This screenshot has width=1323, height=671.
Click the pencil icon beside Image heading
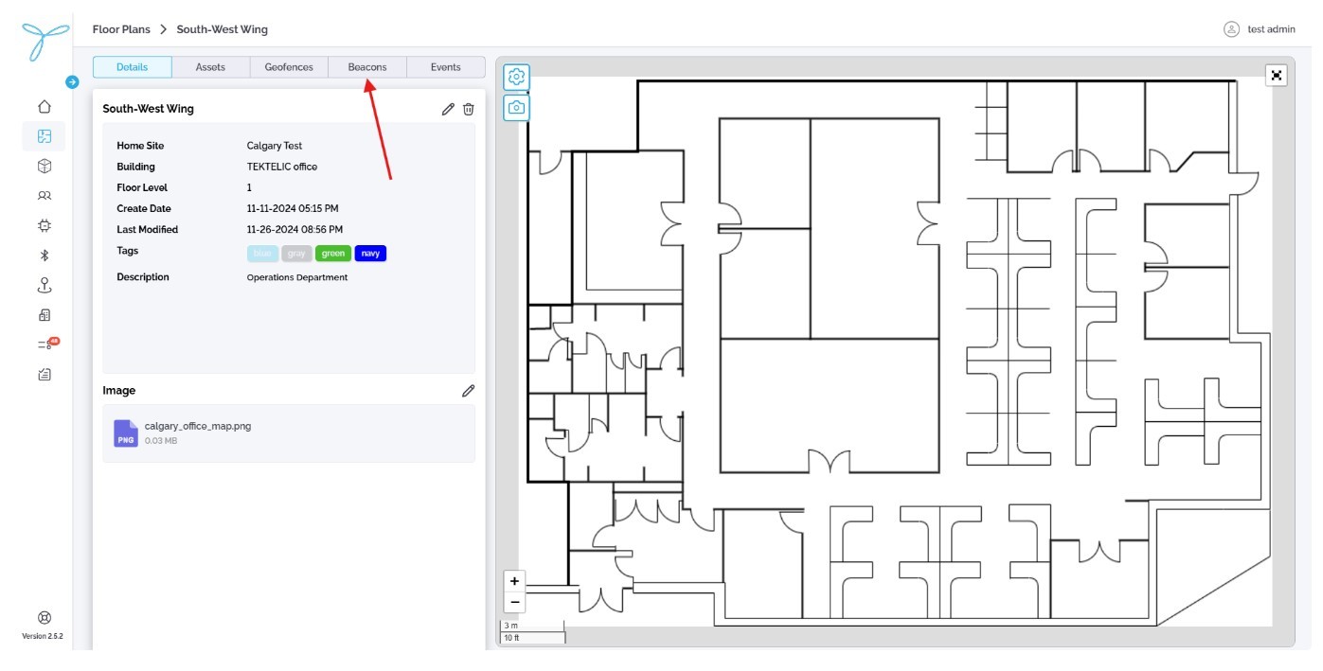tap(468, 391)
